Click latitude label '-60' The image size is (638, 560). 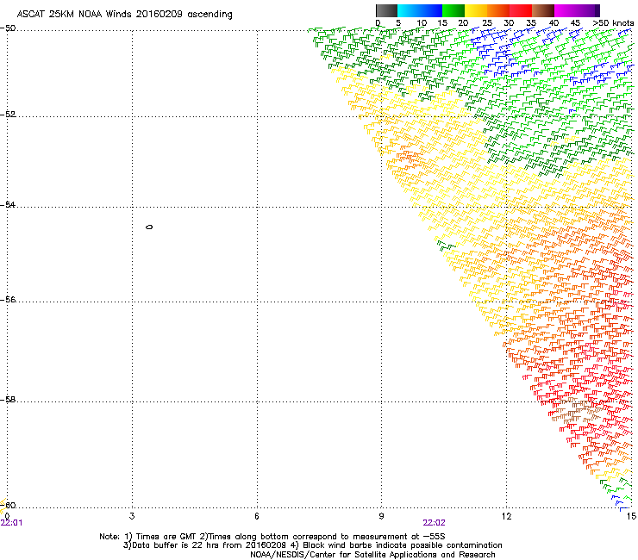(8, 505)
